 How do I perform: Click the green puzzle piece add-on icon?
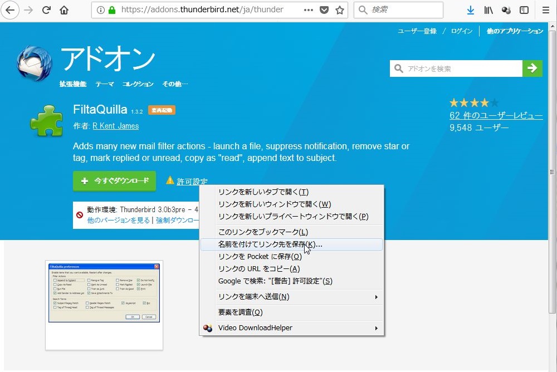[x=47, y=121]
